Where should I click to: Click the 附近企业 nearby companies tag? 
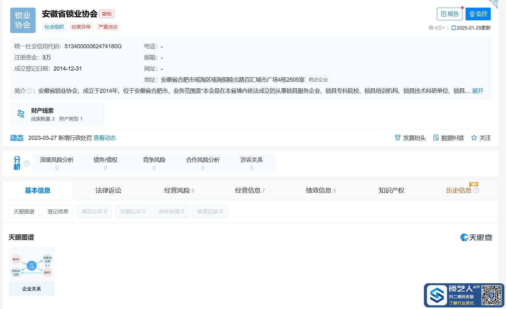[318, 80]
